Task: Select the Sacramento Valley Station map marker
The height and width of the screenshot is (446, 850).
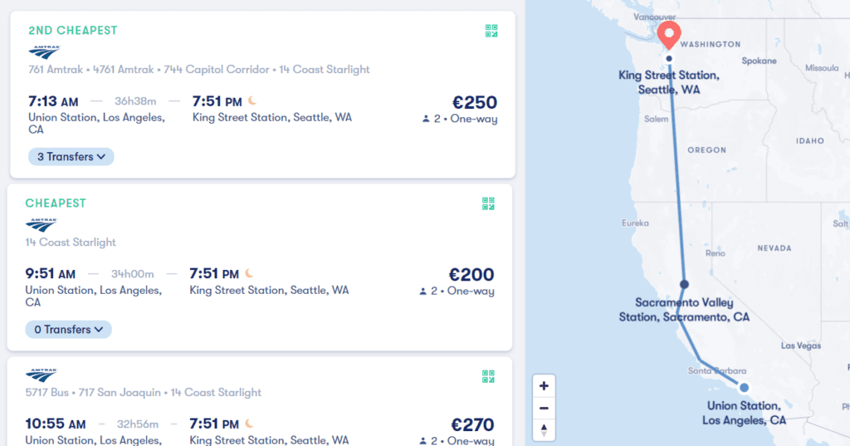Action: pos(684,284)
